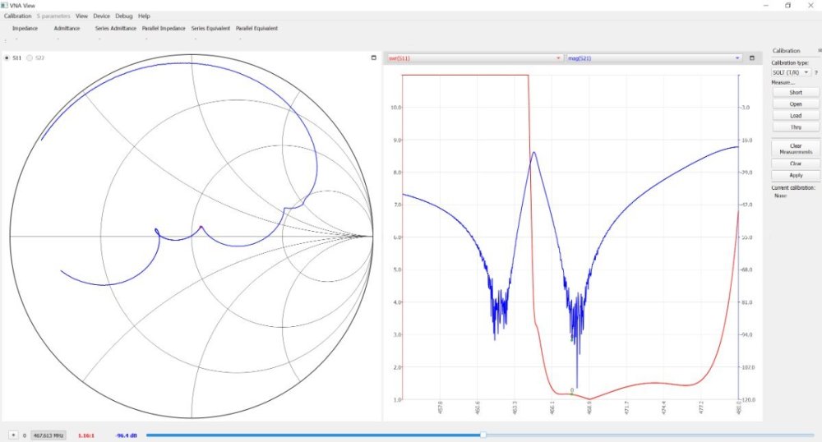Click the Apply calibration button
The height and width of the screenshot is (442, 822).
795,175
